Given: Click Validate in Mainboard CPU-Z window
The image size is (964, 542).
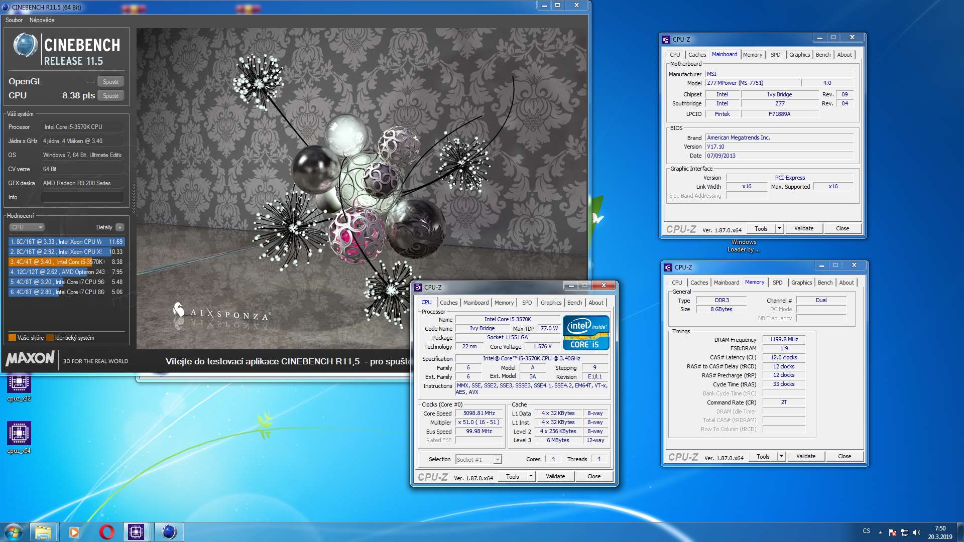Looking at the screenshot, I should 804,228.
